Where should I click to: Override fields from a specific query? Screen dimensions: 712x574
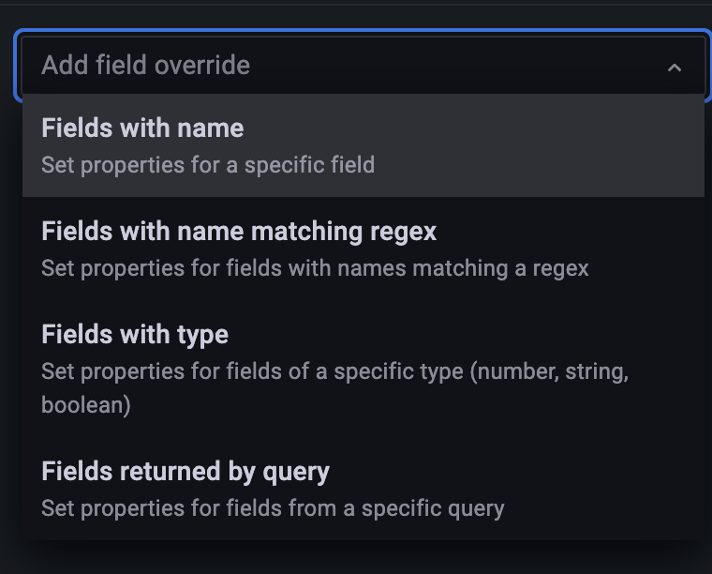coord(363,489)
